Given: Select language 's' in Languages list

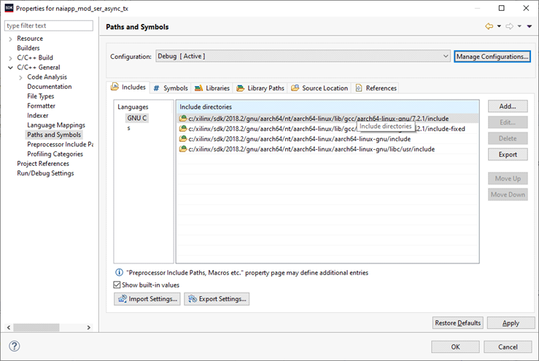Looking at the screenshot, I should tap(129, 128).
